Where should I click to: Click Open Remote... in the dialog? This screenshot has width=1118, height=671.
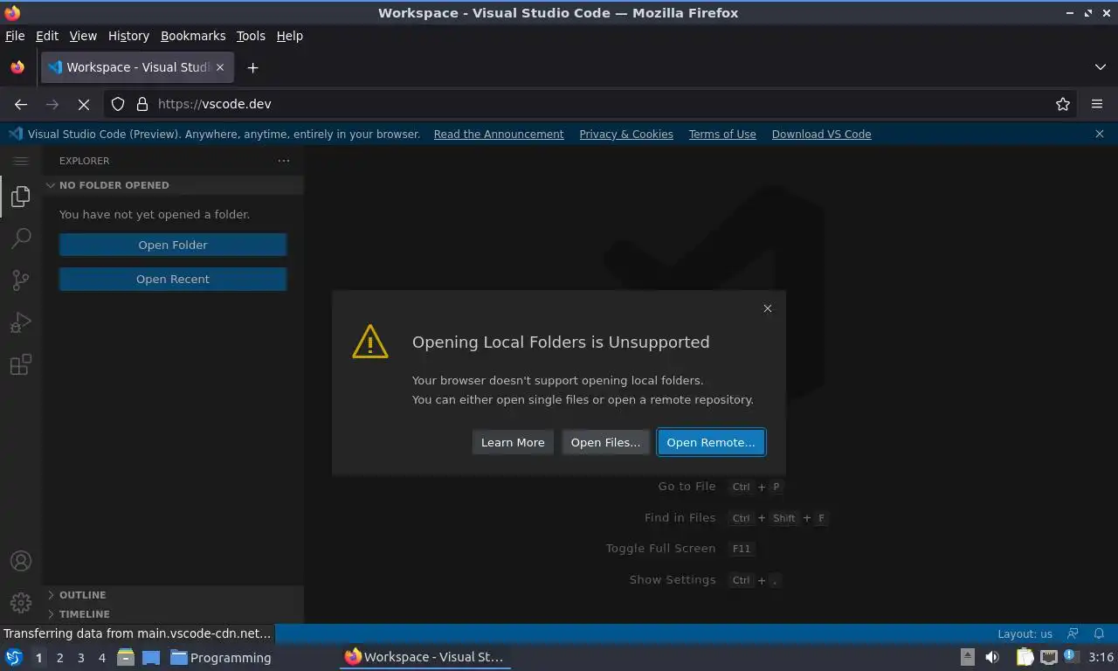coord(711,442)
